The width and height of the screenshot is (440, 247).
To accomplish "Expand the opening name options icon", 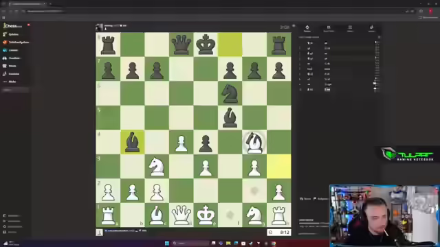I will click(379, 37).
